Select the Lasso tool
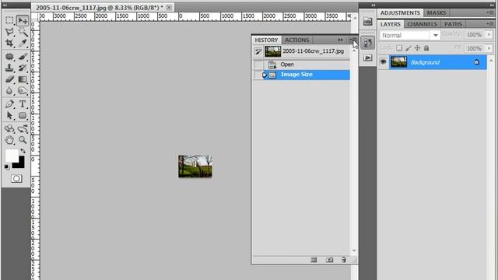 (x=9, y=32)
